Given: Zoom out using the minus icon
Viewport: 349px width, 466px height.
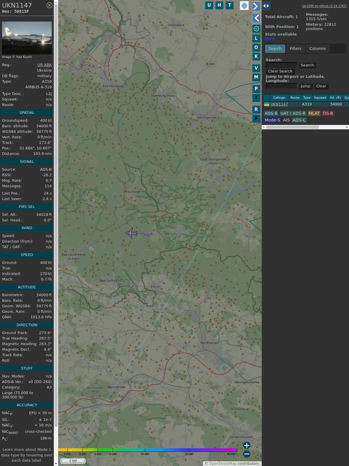Looking at the screenshot, I should coord(247,454).
